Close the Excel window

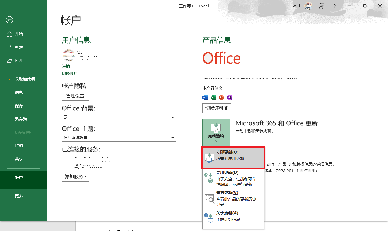[x=380, y=6]
